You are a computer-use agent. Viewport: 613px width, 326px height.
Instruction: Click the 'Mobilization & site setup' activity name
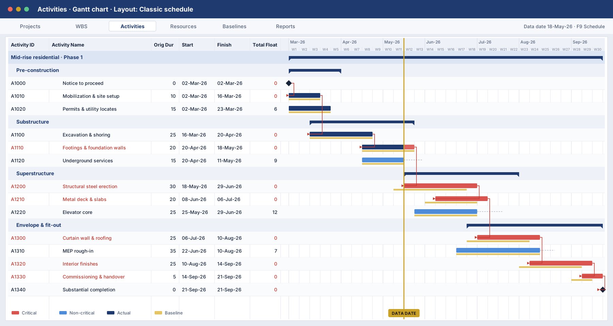[x=91, y=96]
